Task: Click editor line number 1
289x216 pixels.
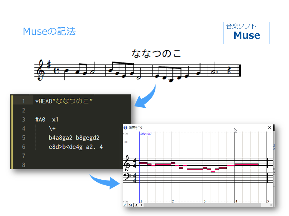Action: pyautogui.click(x=23, y=101)
